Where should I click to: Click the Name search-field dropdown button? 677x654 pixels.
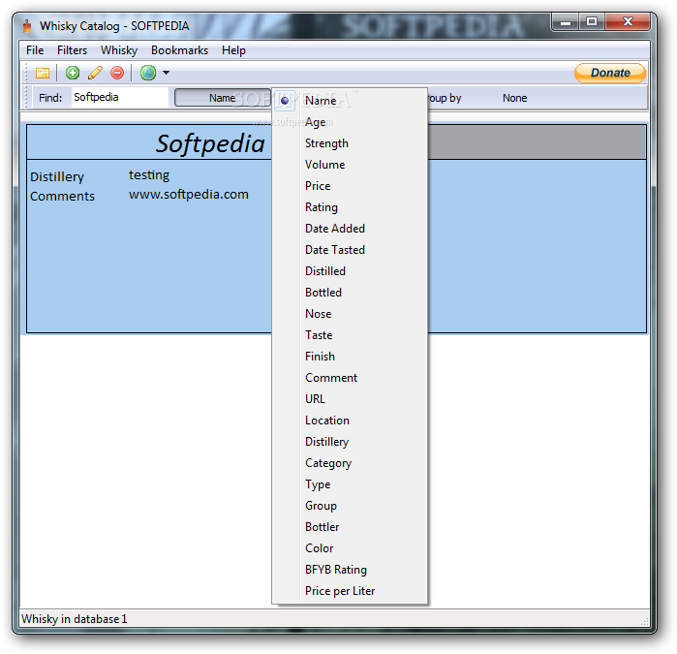[x=223, y=98]
